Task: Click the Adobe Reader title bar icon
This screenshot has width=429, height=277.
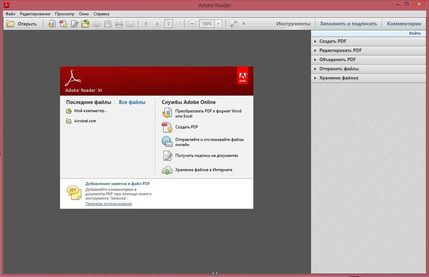Action: [6, 5]
